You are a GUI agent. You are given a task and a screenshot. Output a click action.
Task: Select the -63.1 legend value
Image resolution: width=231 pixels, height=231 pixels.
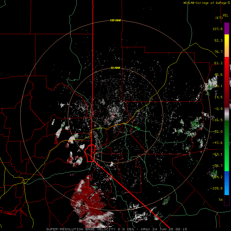click(217, 154)
